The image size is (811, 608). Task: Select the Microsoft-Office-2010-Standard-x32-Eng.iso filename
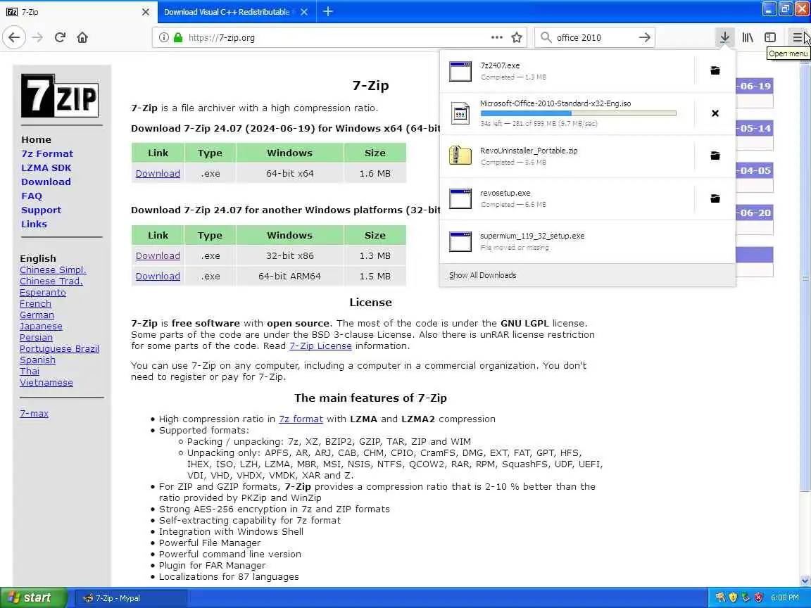click(555, 103)
